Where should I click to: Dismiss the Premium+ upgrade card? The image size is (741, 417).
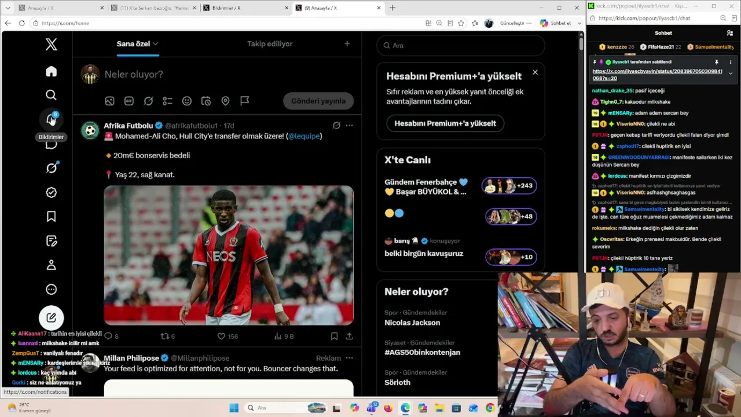point(535,72)
